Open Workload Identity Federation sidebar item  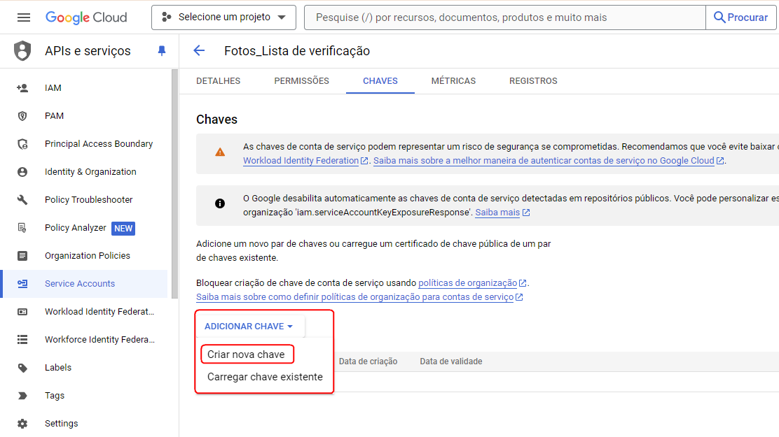(x=99, y=312)
